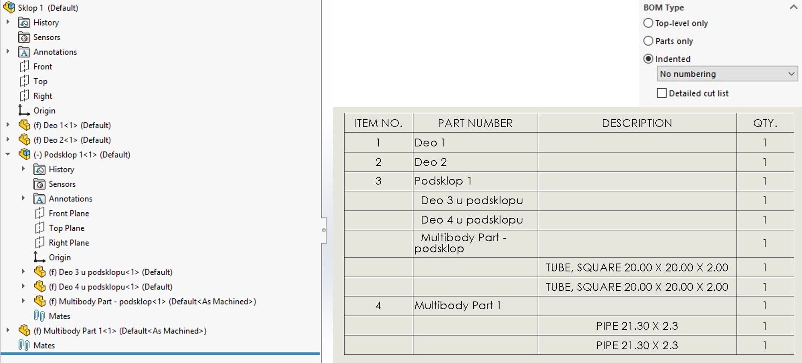Click the Podsklop 1 subassembly icon
This screenshot has width=802, height=363.
tap(25, 154)
